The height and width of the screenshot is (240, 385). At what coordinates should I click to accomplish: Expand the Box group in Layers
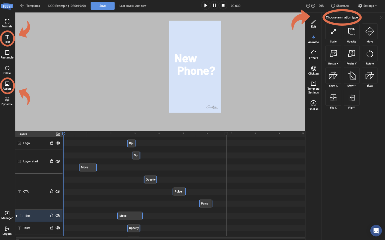(x=16, y=216)
